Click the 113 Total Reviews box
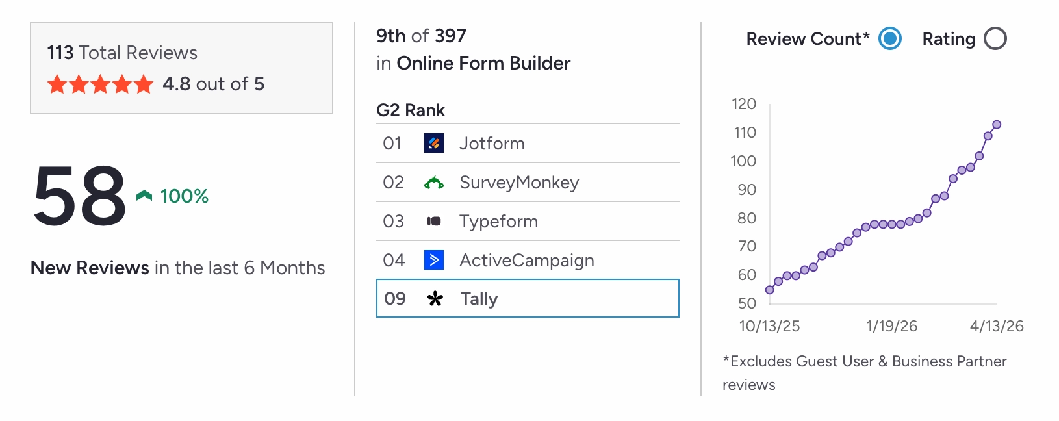 click(x=181, y=68)
